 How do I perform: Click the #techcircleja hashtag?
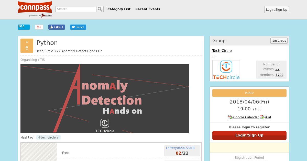tap(48, 137)
